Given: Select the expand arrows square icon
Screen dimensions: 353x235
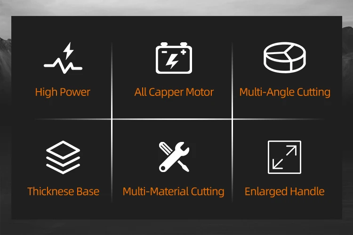Looking at the screenshot, I should pos(285,157).
